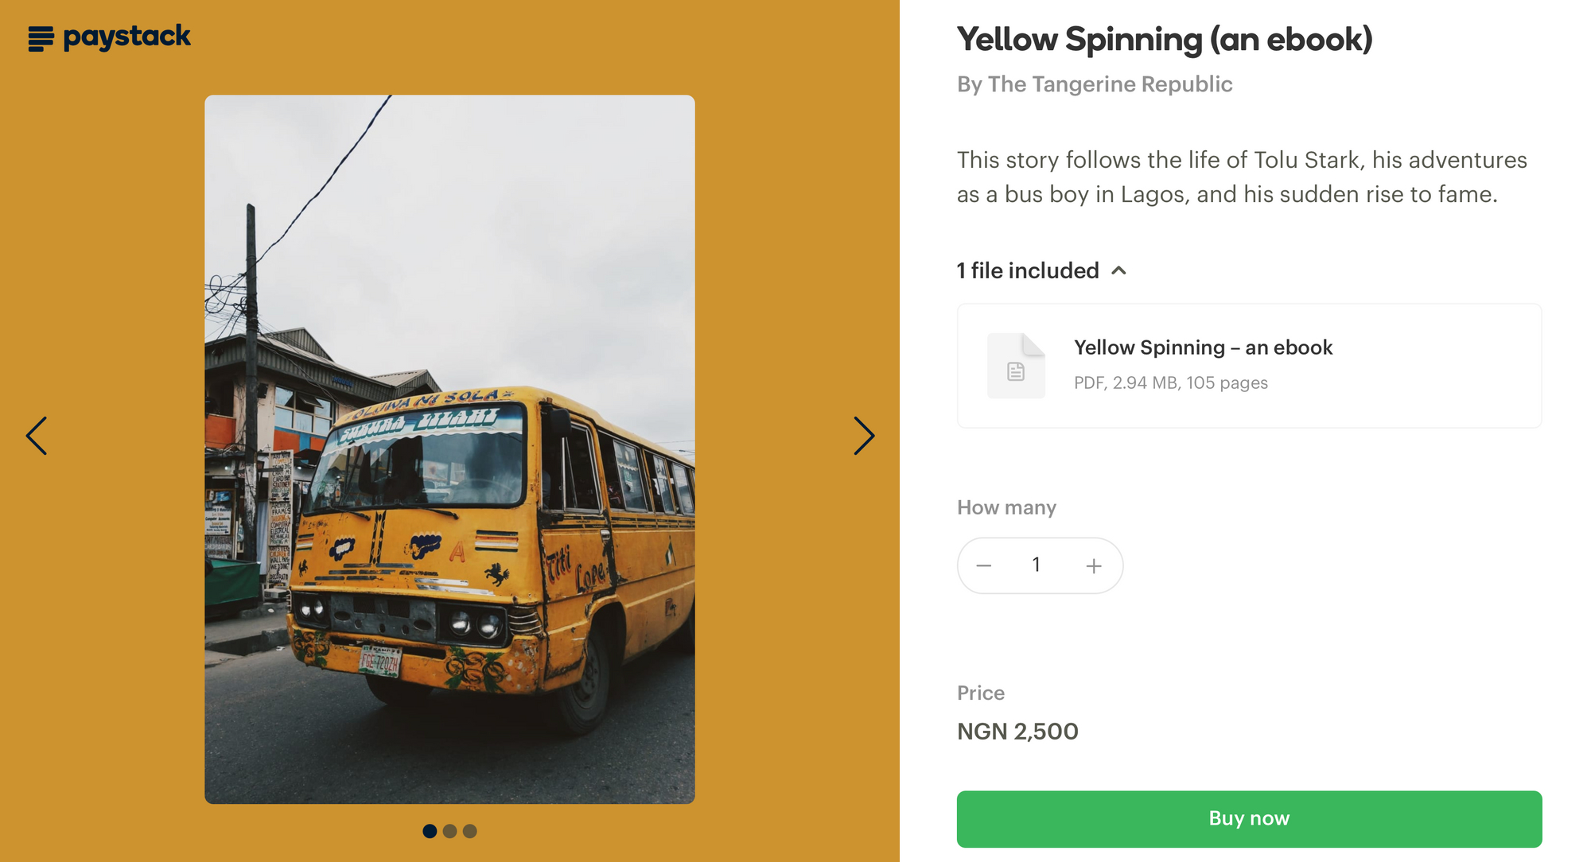Click the '1 file included' heading
Image resolution: width=1591 pixels, height=862 pixels.
tap(1028, 270)
